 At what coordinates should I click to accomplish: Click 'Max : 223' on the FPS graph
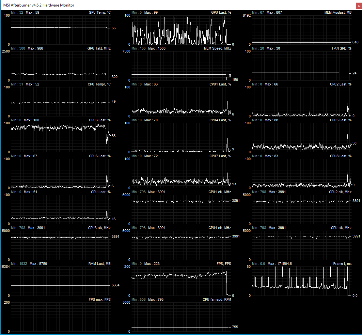pyautogui.click(x=152, y=264)
